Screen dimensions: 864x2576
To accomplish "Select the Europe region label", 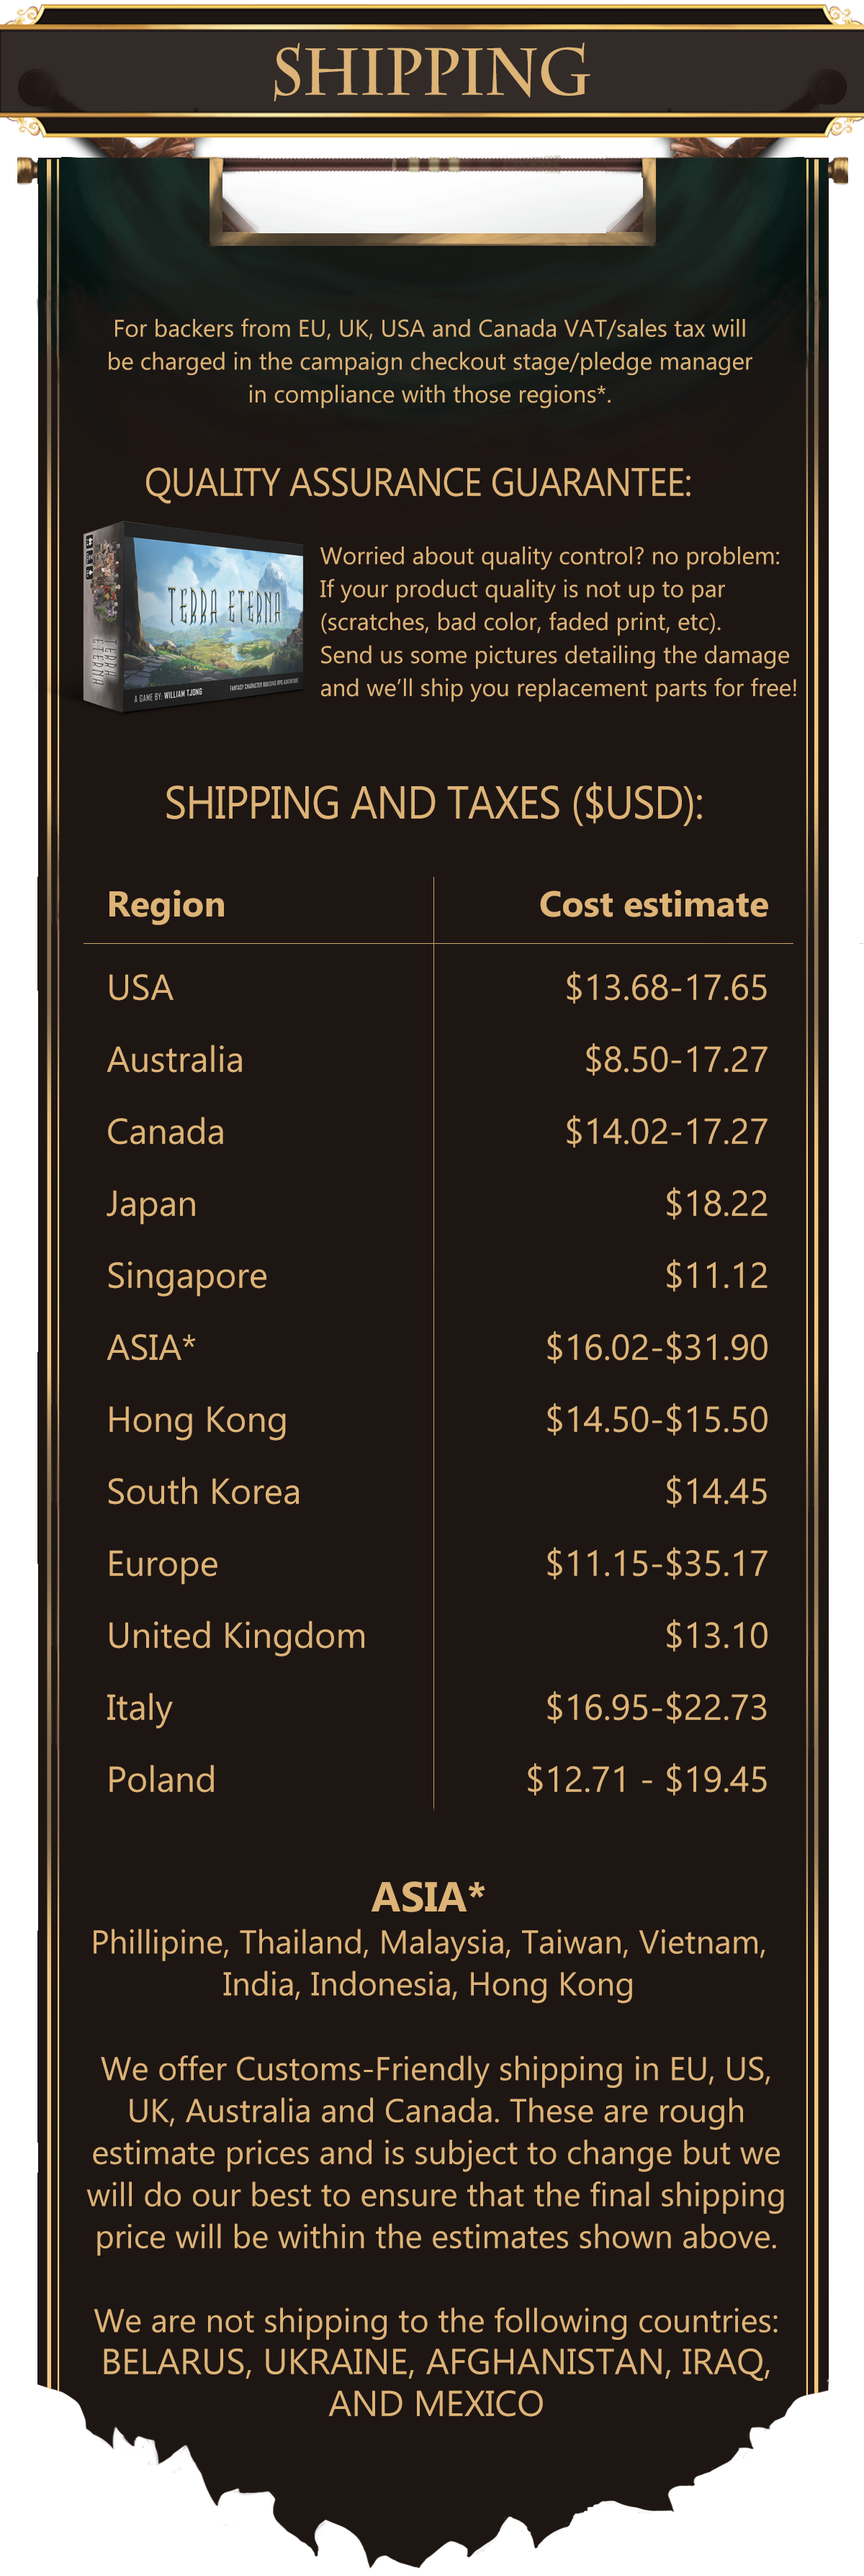I will [x=162, y=1564].
